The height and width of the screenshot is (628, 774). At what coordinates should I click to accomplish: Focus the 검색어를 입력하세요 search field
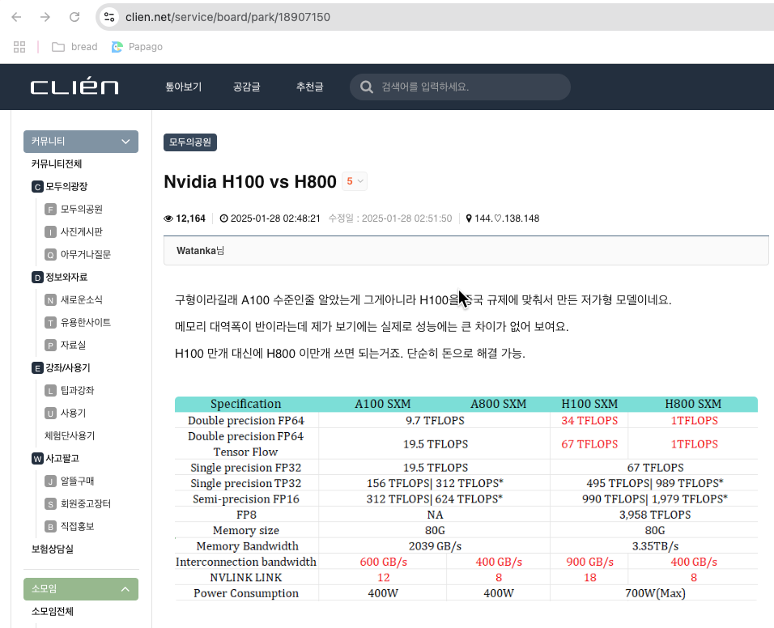[460, 87]
